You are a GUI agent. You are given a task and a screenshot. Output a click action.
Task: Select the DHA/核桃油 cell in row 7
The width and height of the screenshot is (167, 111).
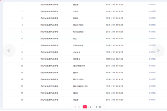pyautogui.click(x=78, y=45)
